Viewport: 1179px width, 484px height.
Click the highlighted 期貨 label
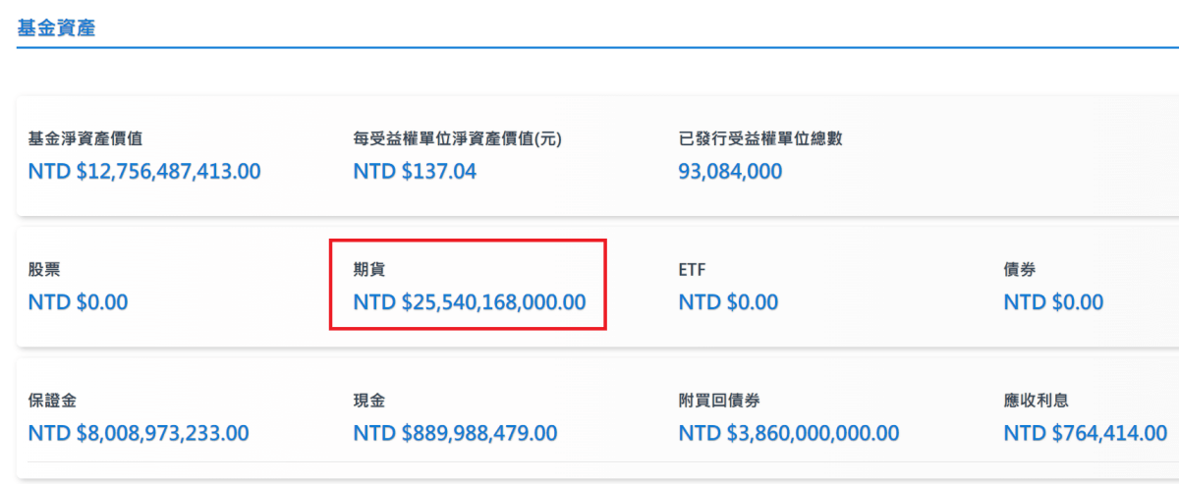click(x=370, y=269)
